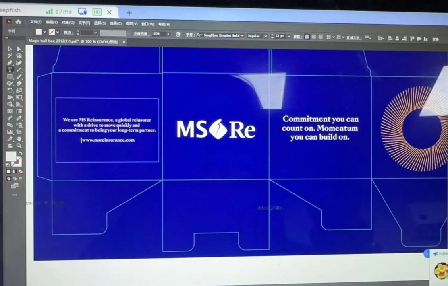The height and width of the screenshot is (286, 448).
Task: Open SangBleu Kingdom Bold font dropdown
Action: point(242,36)
